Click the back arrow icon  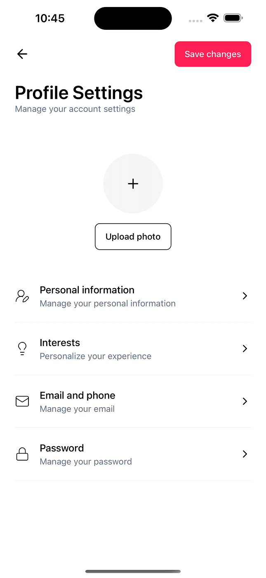click(22, 54)
